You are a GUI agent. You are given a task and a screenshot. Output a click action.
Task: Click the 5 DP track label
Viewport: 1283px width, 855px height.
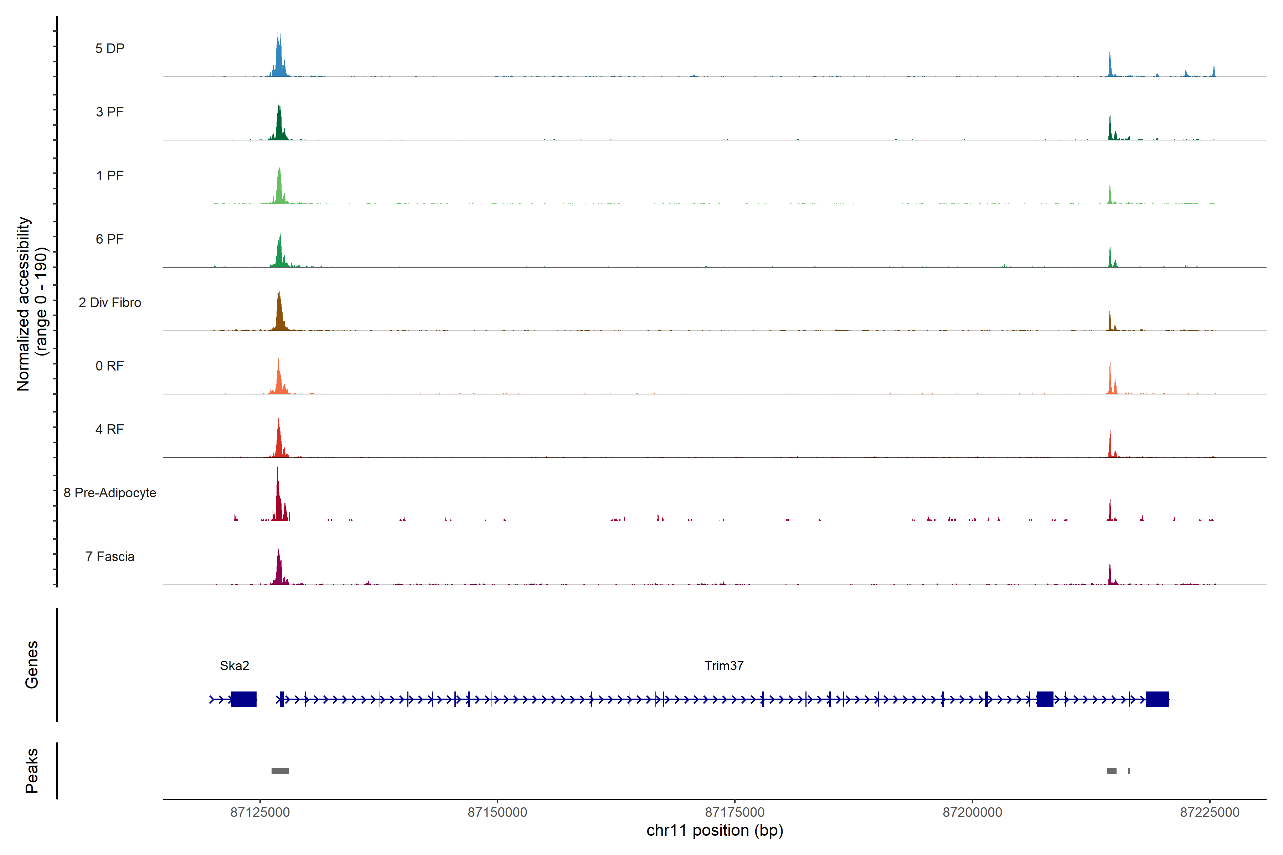click(110, 48)
